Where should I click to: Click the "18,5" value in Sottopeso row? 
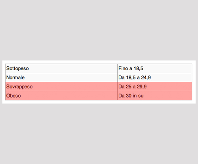point(139,68)
